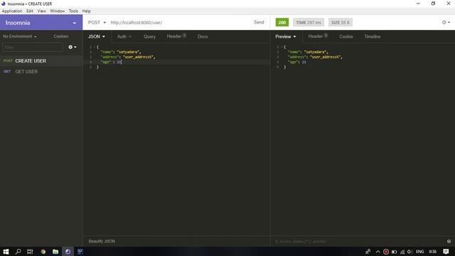The height and width of the screenshot is (256, 455).
Task: Switch to the request Header tab
Action: pyautogui.click(x=176, y=36)
